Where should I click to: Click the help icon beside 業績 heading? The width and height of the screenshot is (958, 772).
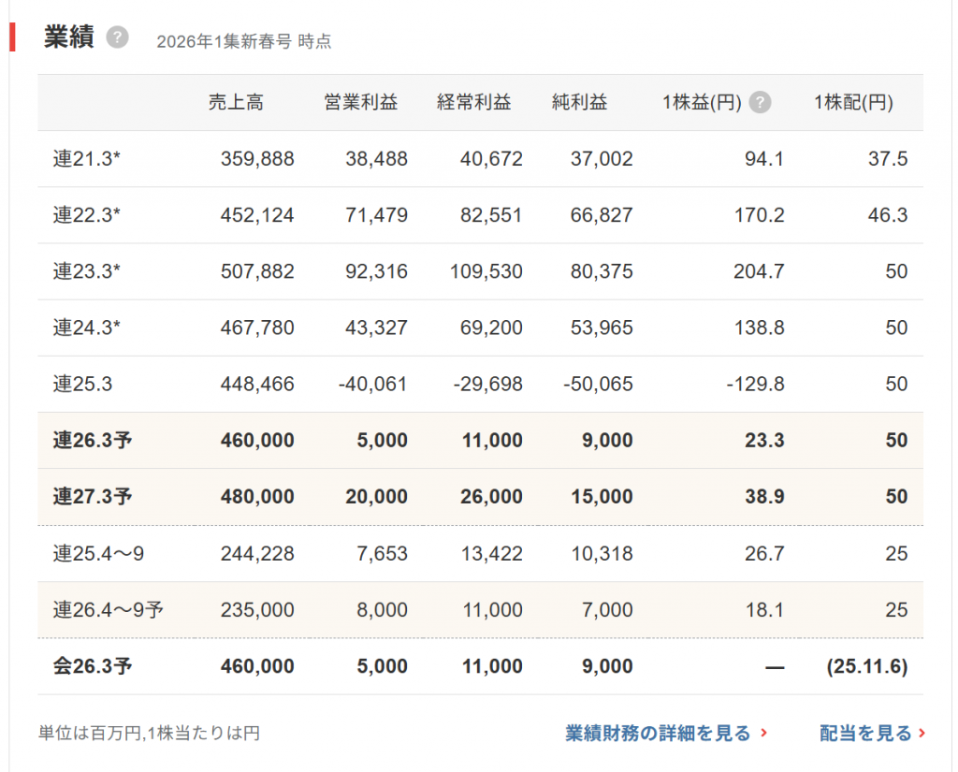pyautogui.click(x=117, y=38)
